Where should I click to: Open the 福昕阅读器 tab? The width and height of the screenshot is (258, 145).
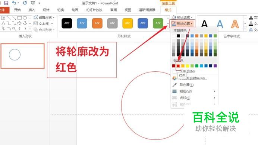click(x=147, y=10)
